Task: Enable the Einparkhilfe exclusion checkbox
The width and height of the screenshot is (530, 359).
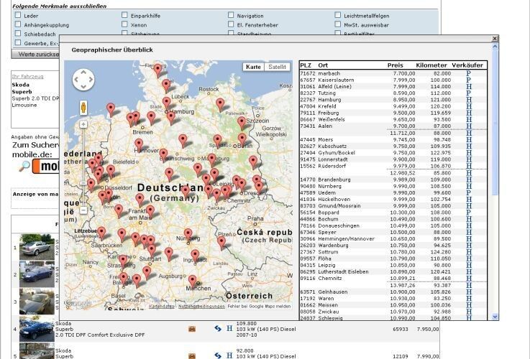Action: 124,15
